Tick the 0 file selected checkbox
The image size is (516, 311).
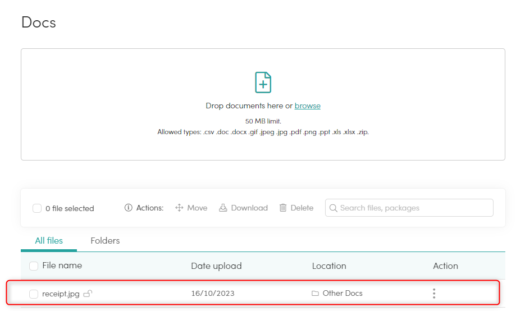click(x=37, y=208)
